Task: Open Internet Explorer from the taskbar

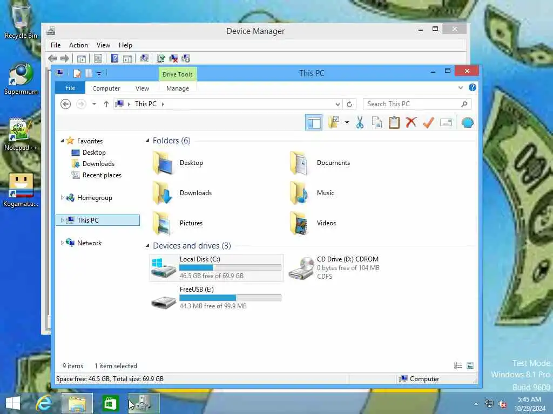Action: [44, 403]
